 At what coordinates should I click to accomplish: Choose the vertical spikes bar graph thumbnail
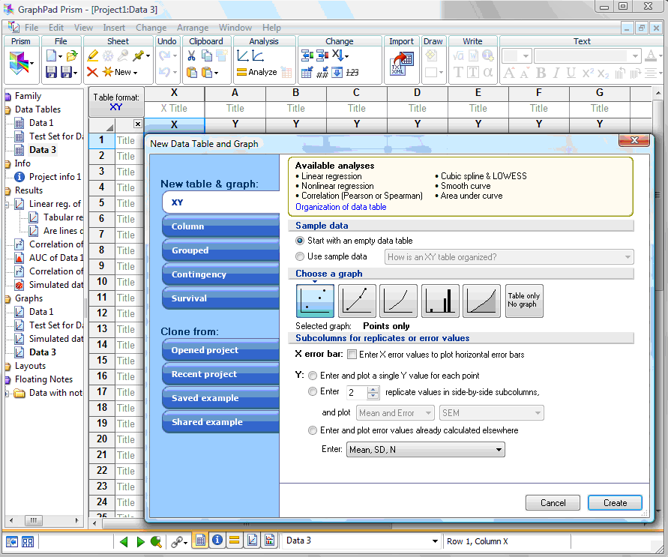pos(440,301)
